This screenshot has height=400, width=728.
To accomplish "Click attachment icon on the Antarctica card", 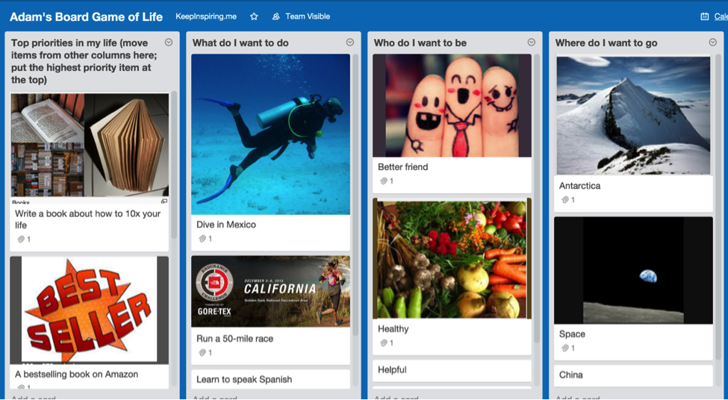I will pyautogui.click(x=564, y=200).
